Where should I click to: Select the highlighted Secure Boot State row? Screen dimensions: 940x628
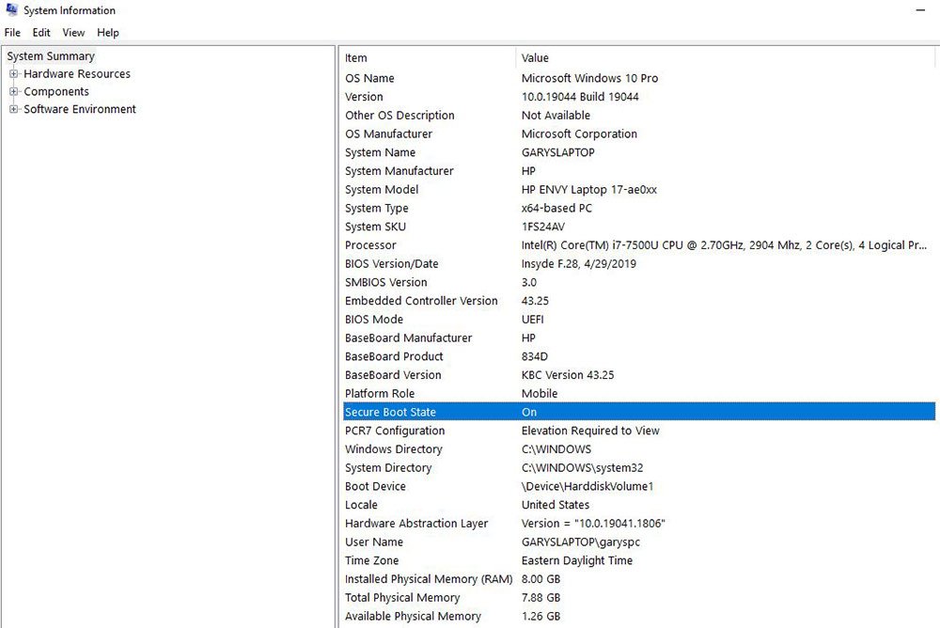pyautogui.click(x=390, y=413)
